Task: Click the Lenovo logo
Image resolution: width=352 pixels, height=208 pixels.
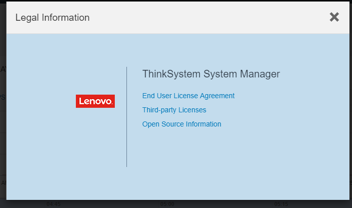Action: (x=95, y=101)
